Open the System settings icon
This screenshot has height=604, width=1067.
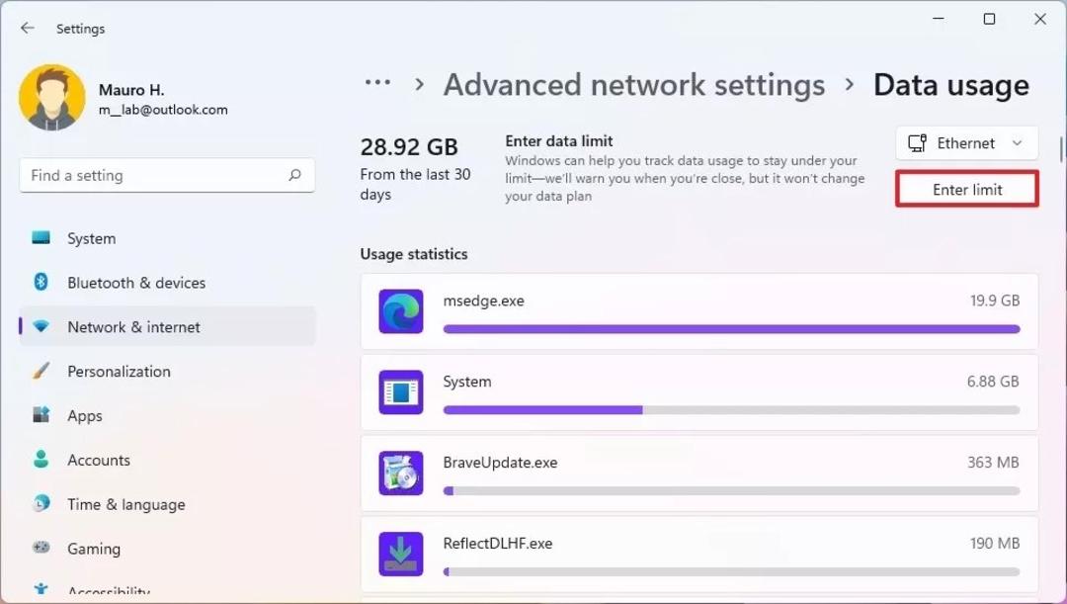pyautogui.click(x=41, y=237)
